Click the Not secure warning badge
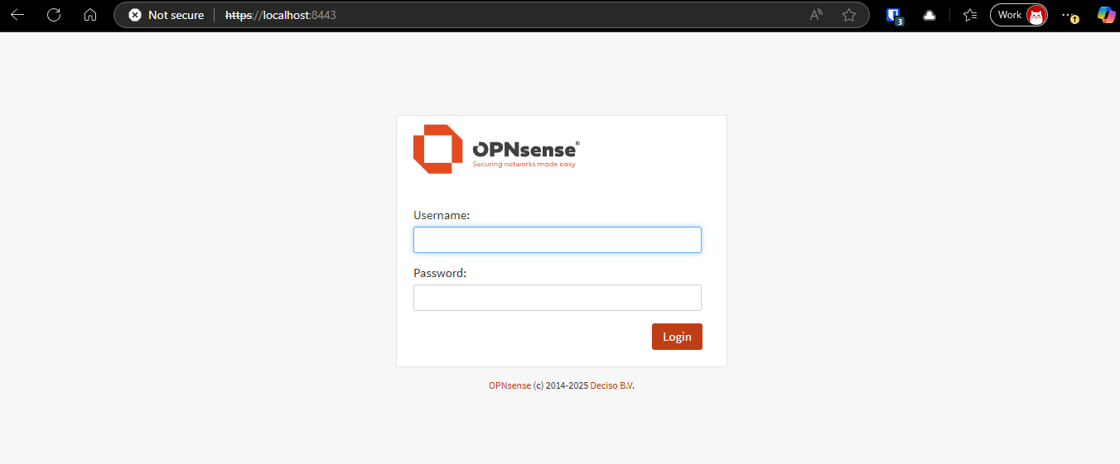This screenshot has height=464, width=1120. click(167, 15)
